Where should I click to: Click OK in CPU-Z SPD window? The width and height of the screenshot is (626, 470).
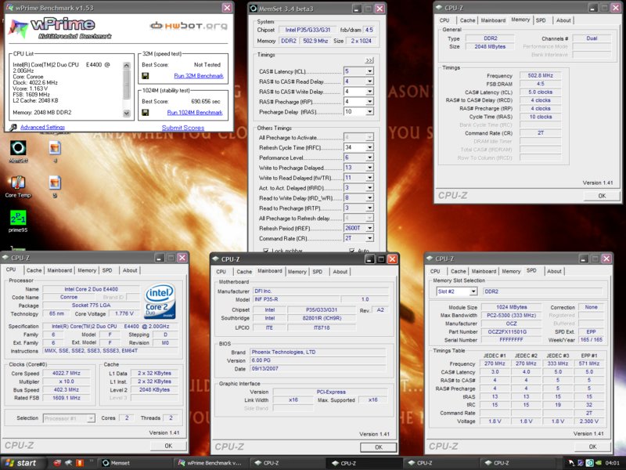click(x=592, y=446)
